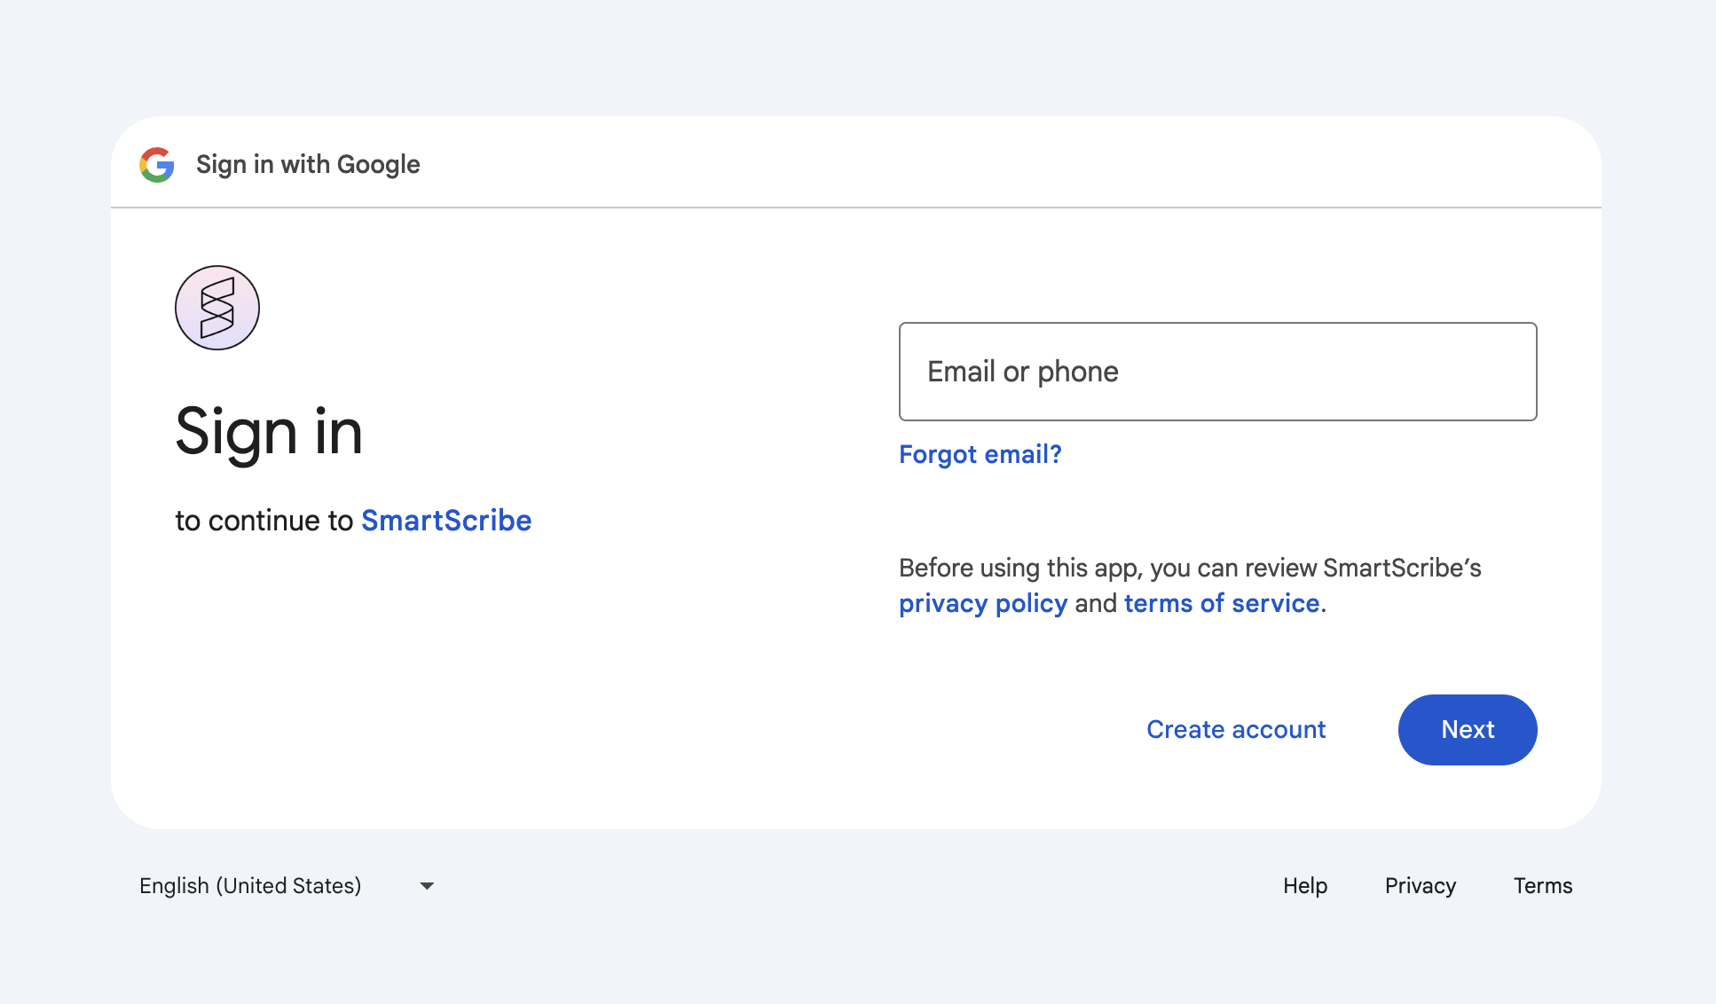Click Create account
Viewport: 1716px width, 1004px height.
pyautogui.click(x=1236, y=729)
